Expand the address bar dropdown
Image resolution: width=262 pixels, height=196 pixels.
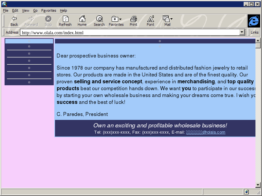click(242, 32)
